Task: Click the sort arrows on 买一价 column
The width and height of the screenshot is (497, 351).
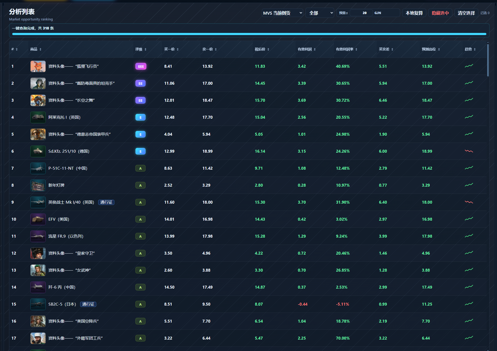Action: [x=178, y=49]
